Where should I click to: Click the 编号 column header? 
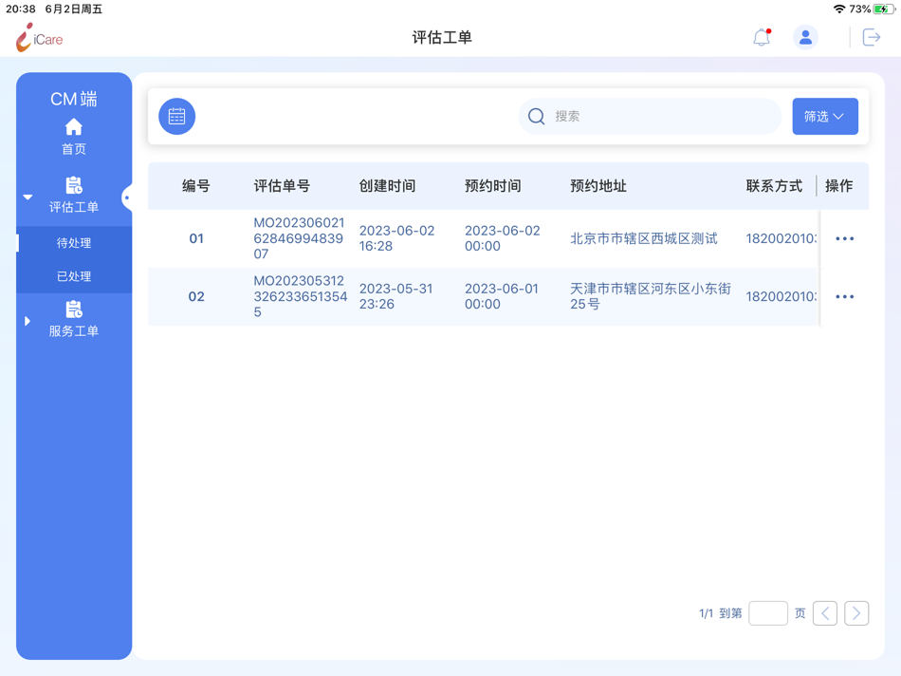[196, 186]
